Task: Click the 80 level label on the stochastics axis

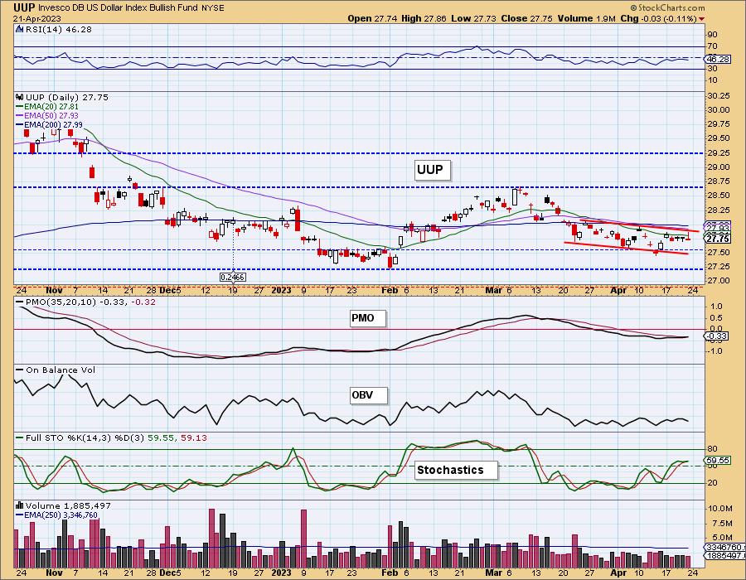Action: [713, 449]
